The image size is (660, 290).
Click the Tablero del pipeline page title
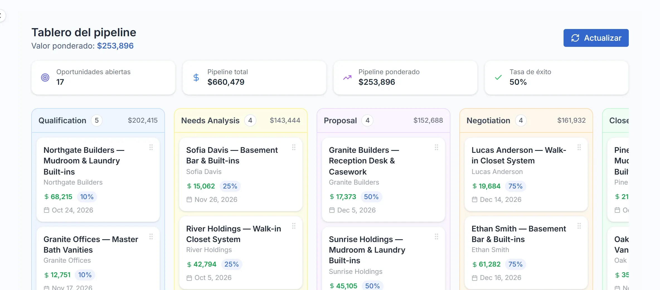point(84,32)
